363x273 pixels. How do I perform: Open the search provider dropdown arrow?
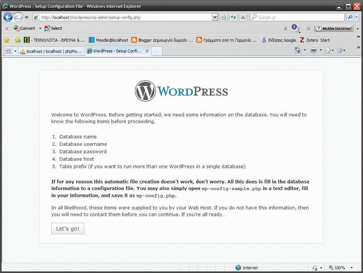[x=357, y=17]
